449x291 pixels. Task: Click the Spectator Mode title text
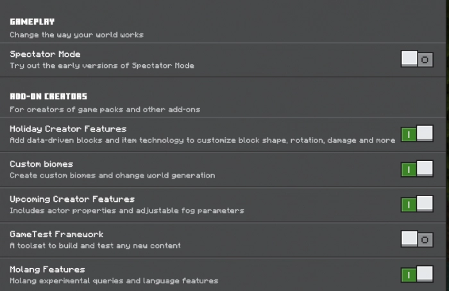45,54
